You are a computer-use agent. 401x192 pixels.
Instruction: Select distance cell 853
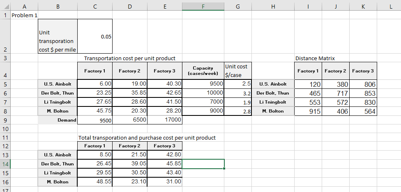click(363, 93)
